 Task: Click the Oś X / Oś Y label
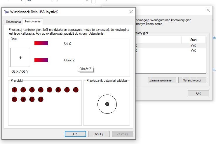click(x=20, y=72)
